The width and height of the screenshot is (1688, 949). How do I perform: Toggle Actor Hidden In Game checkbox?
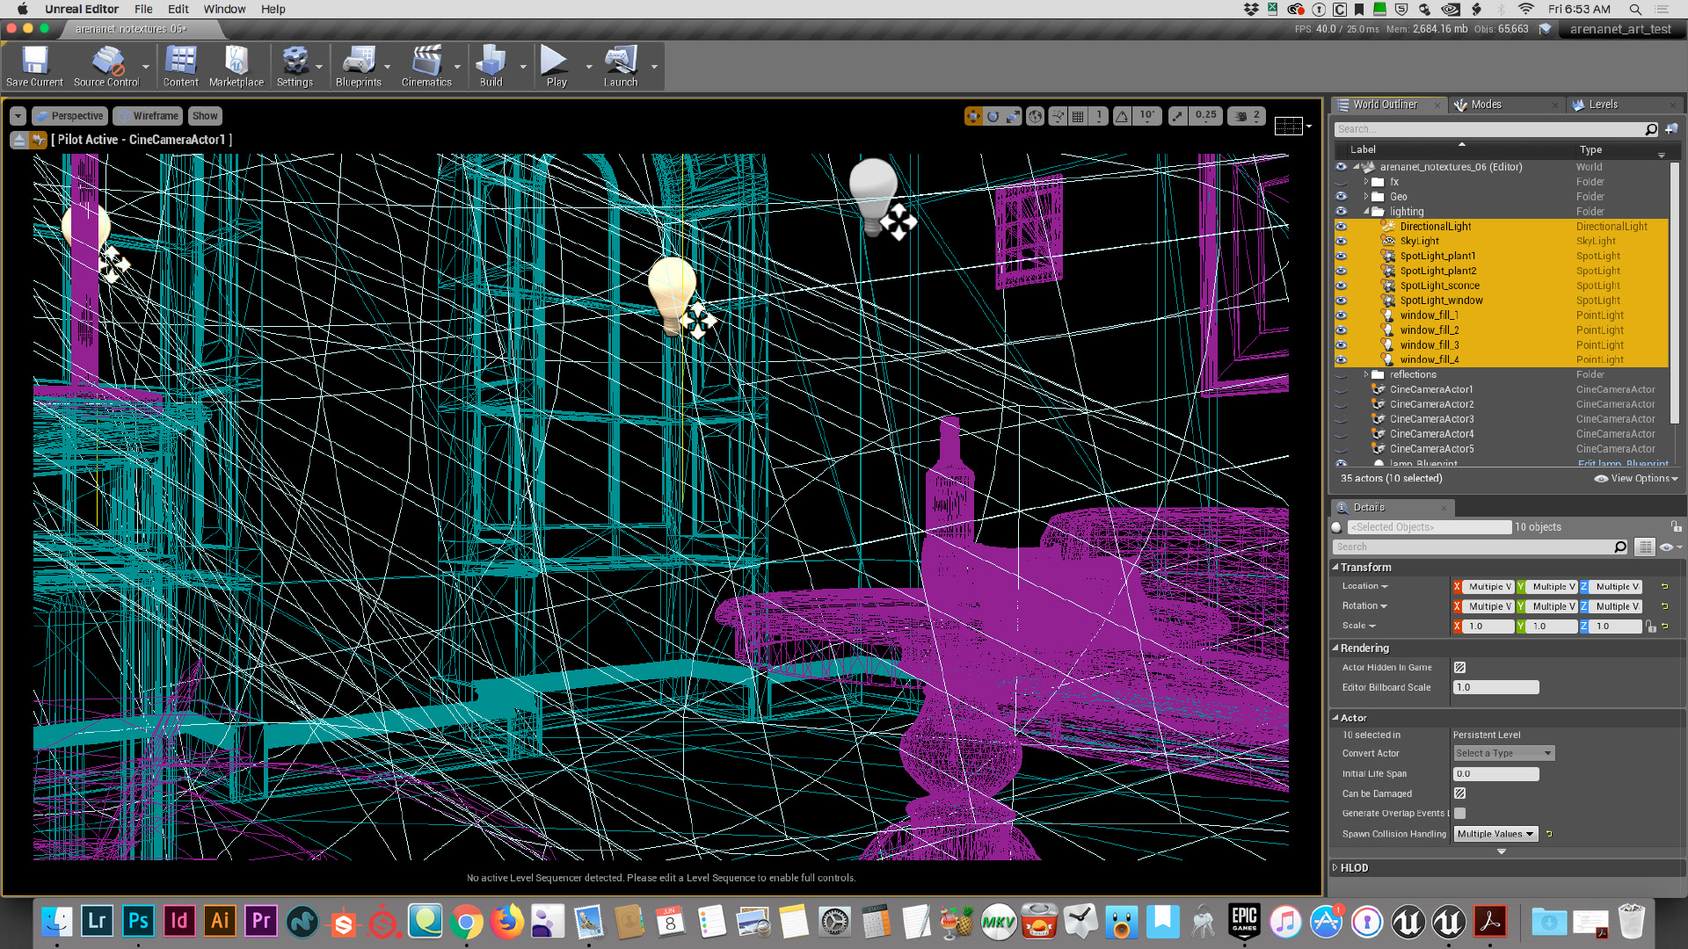tap(1459, 668)
